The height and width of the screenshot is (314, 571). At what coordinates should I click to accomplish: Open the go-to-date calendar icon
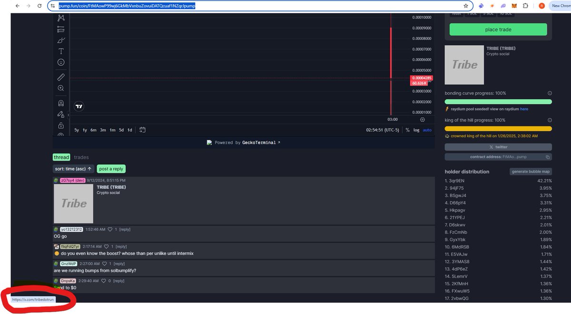[x=142, y=130]
